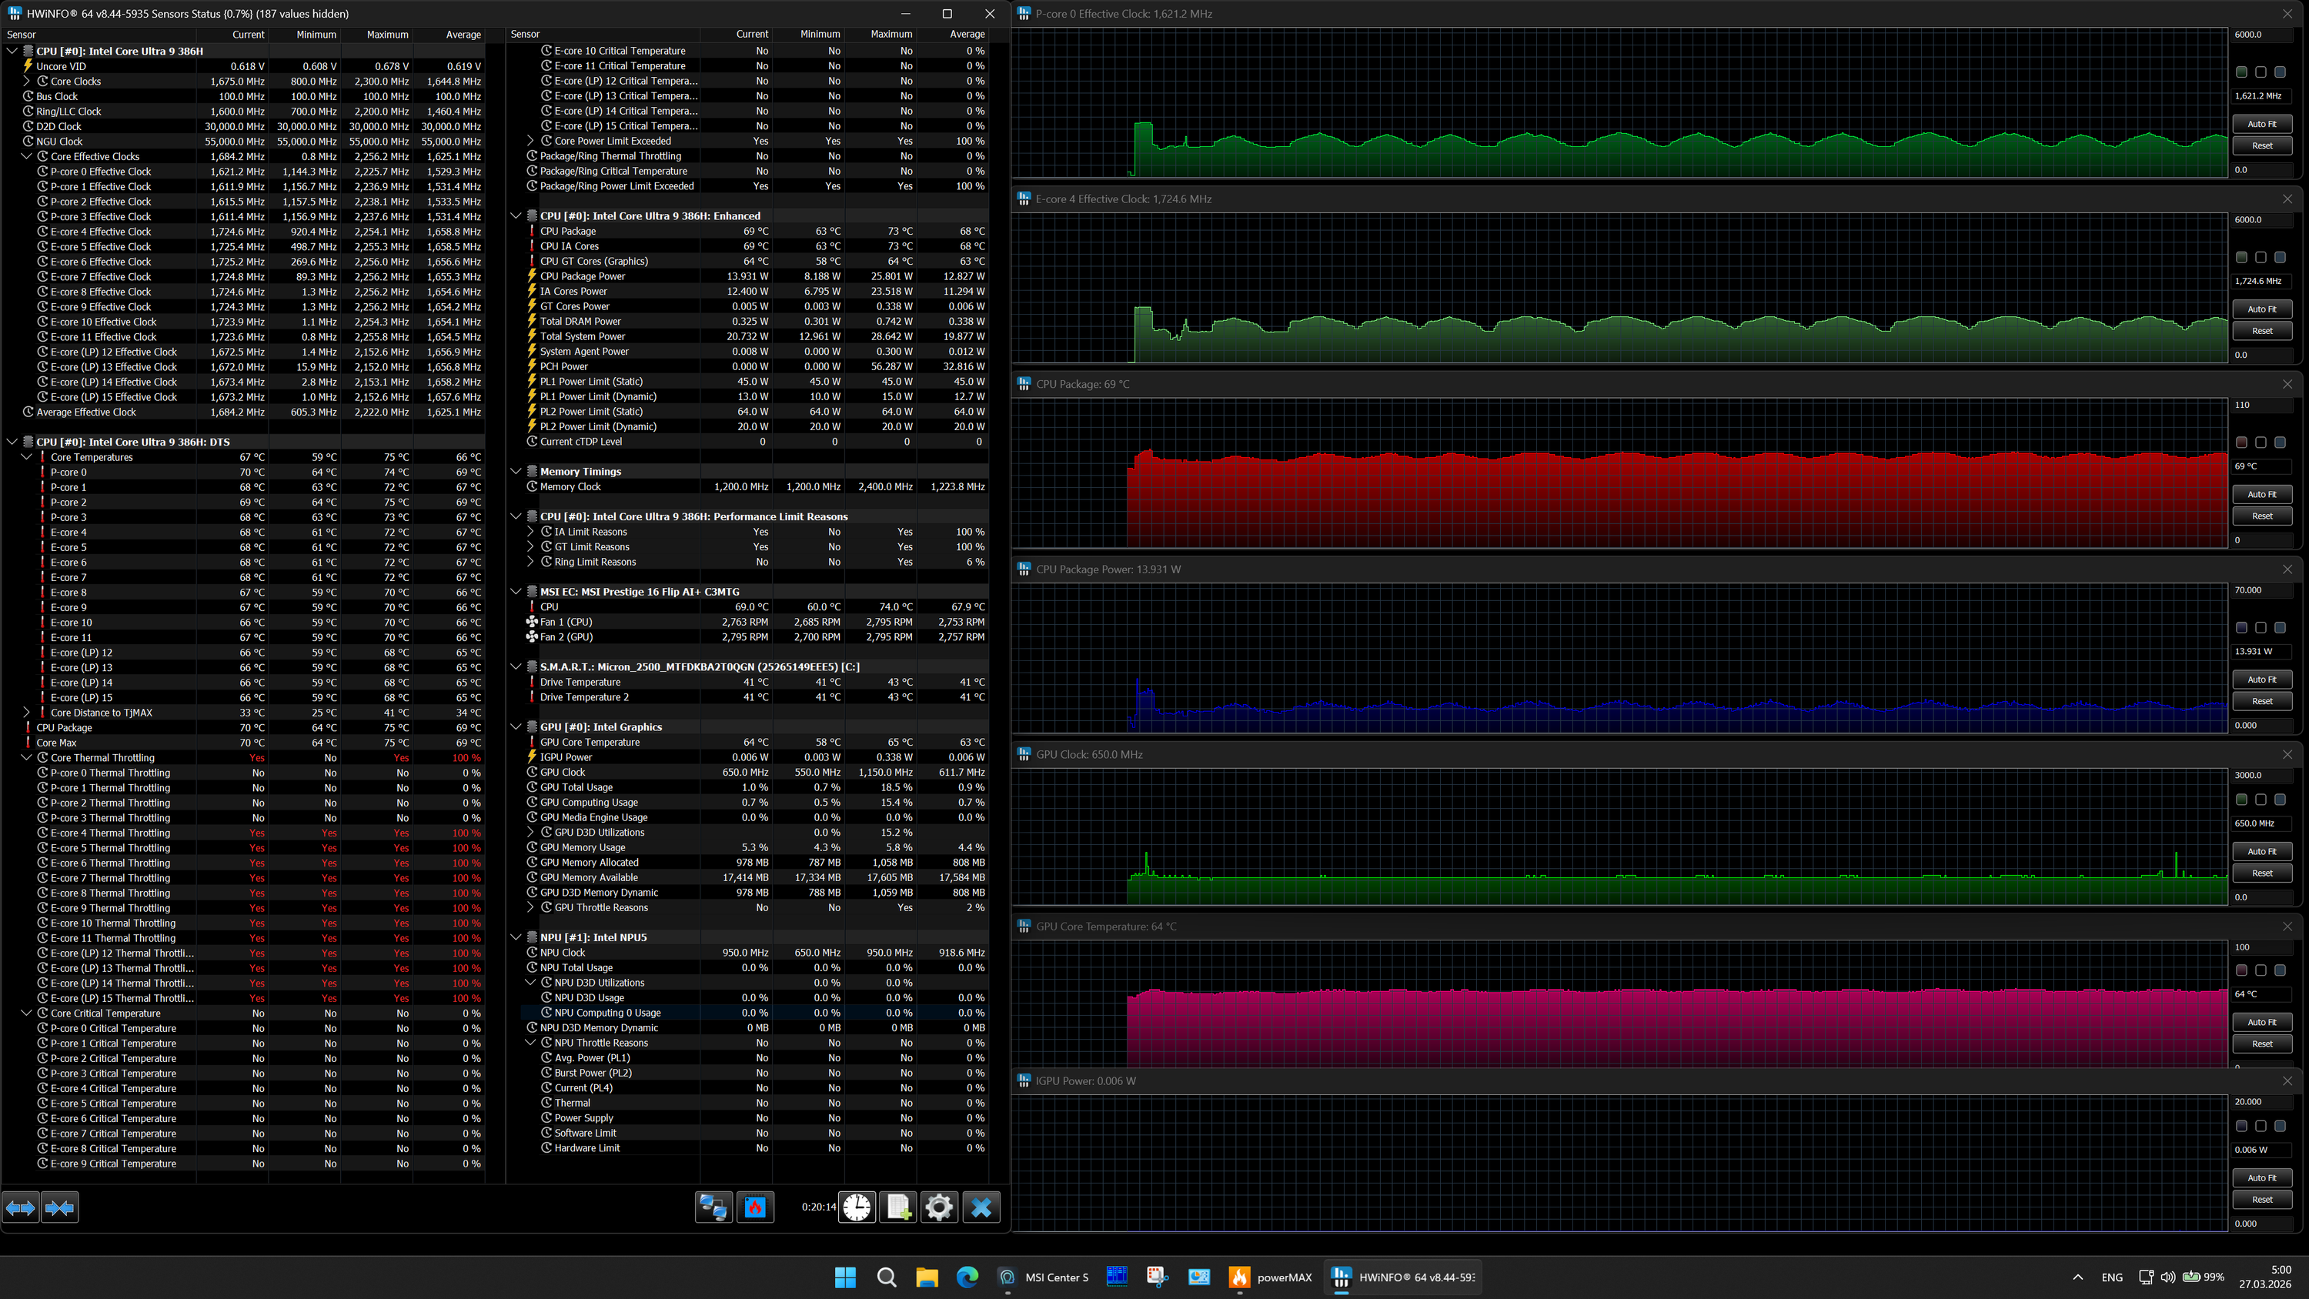Click the blue X close sensors icon
Screen dimensions: 2309x1299
point(981,1207)
